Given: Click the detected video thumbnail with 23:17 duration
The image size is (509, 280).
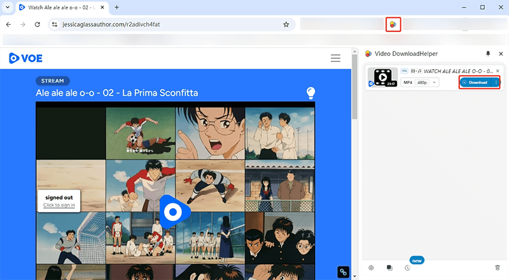Looking at the screenshot, I should [383, 77].
